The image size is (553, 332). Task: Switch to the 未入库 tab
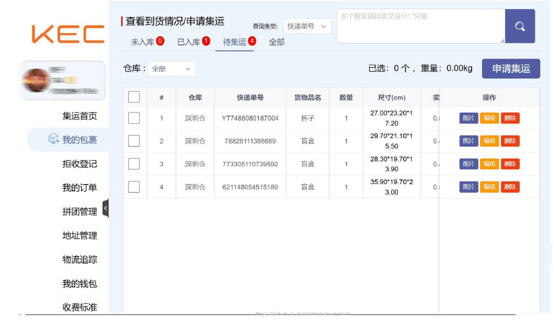click(147, 42)
